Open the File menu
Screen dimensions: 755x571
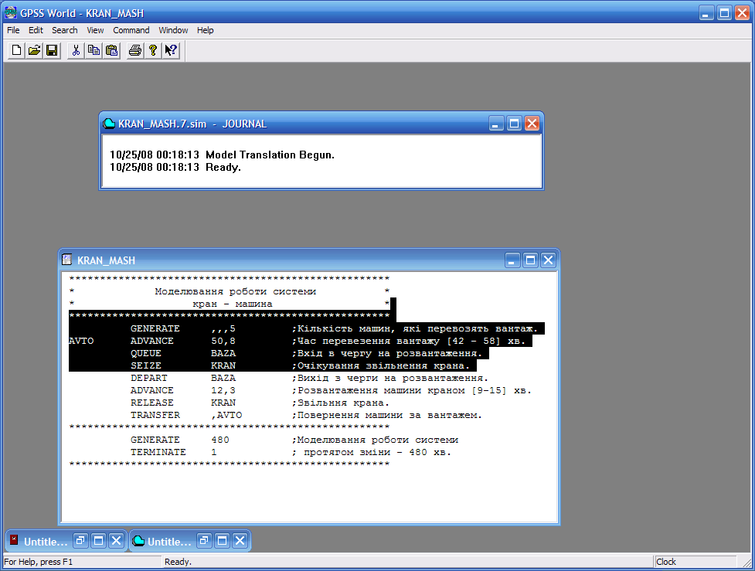[x=13, y=30]
